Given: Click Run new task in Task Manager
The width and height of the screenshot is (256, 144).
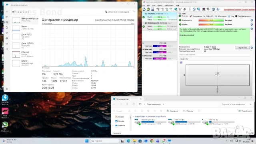Looking at the screenshot, I should (x=117, y=12).
